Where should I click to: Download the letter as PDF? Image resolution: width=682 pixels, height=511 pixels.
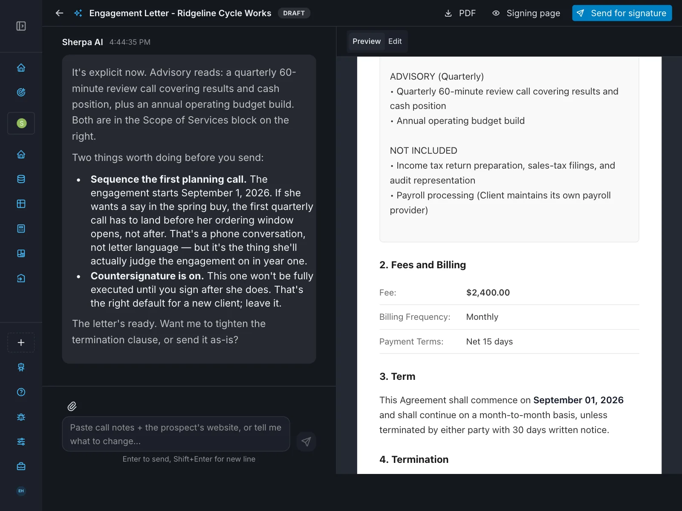coord(460,13)
